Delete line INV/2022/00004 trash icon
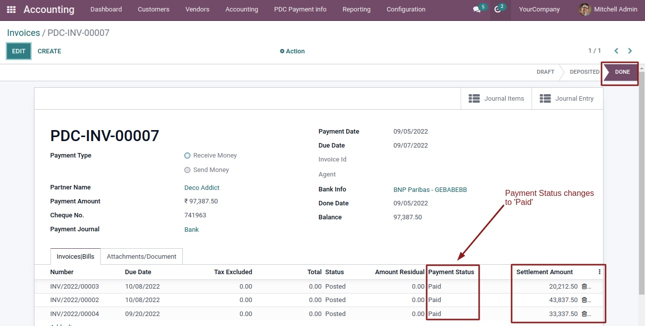The image size is (645, 326). point(585,314)
